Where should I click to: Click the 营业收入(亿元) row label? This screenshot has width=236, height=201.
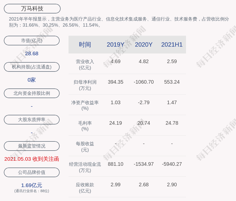(85, 65)
